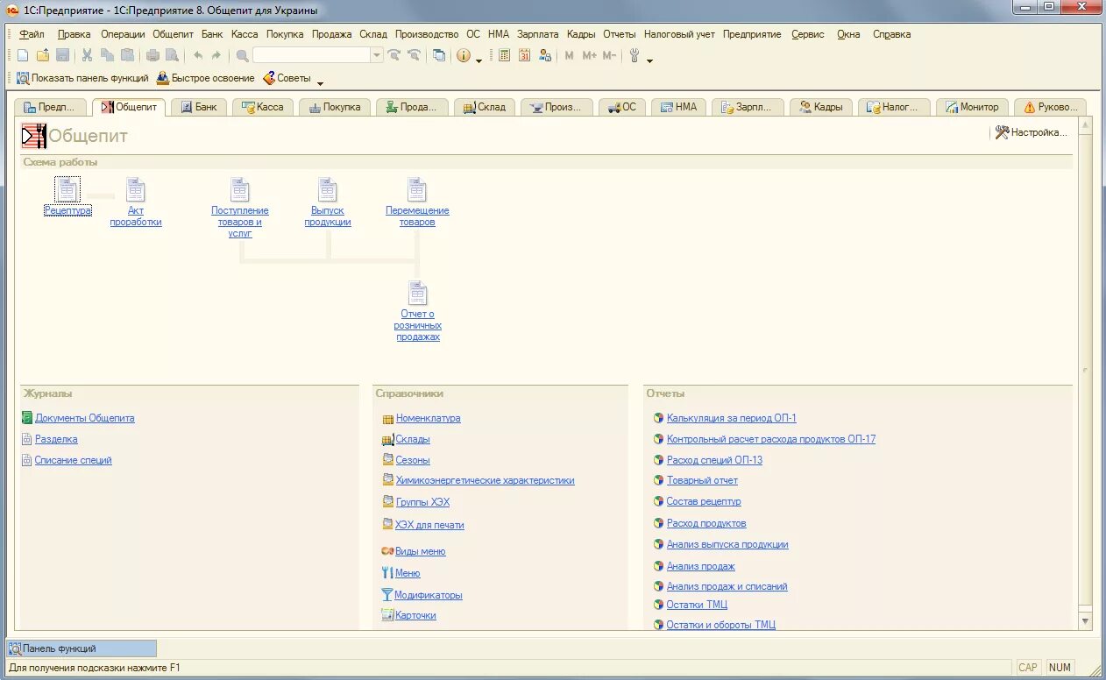Select the Панель функций window taskbar item
1106x680 pixels.
coord(82,648)
